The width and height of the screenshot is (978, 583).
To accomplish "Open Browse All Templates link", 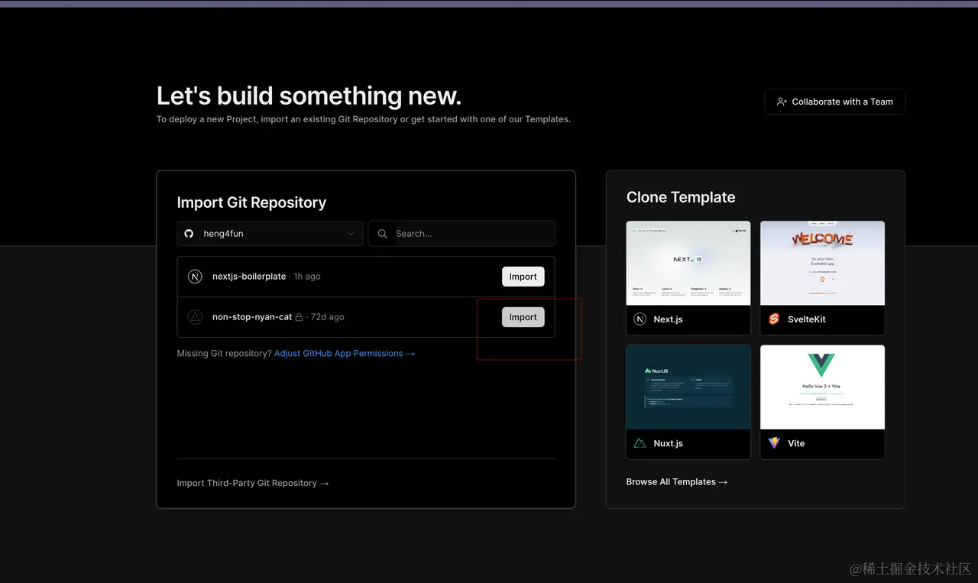I will tap(677, 482).
